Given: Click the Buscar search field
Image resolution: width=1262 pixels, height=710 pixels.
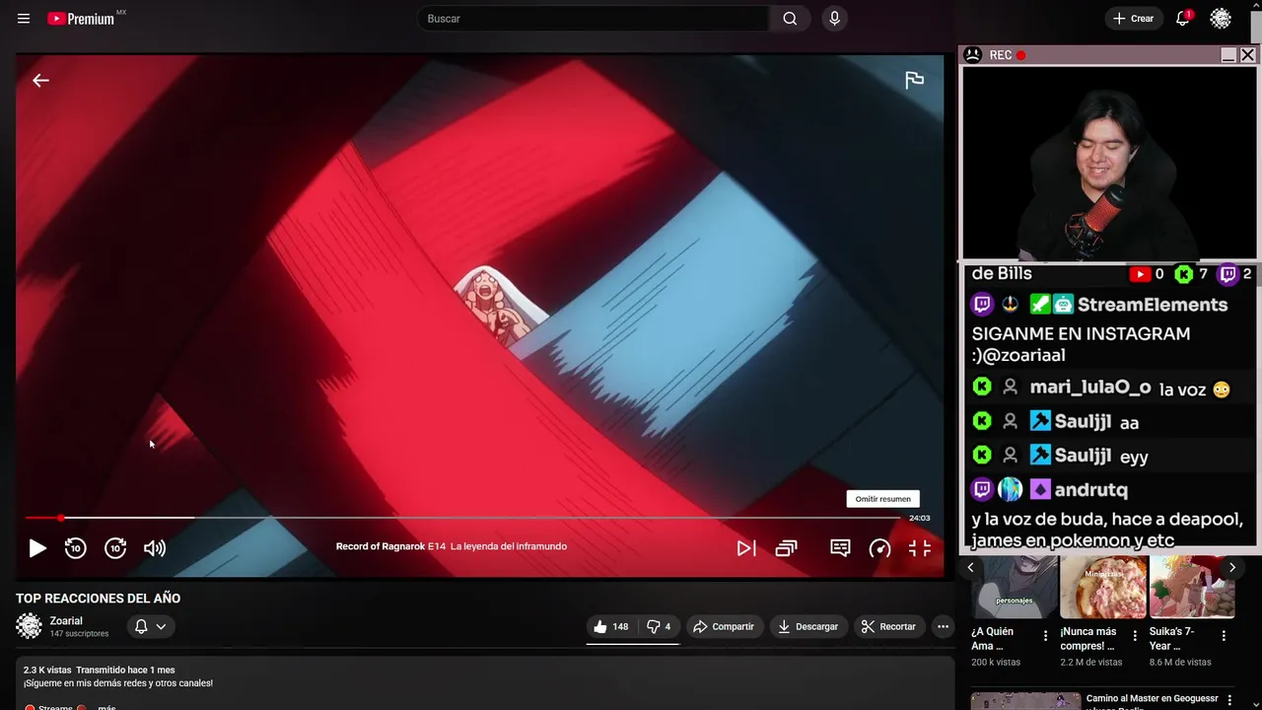Looking at the screenshot, I should click(x=593, y=19).
